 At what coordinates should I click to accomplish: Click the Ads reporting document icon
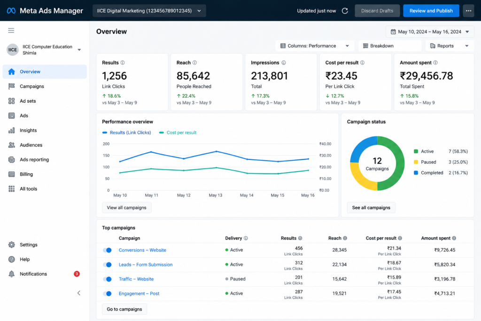(12, 160)
